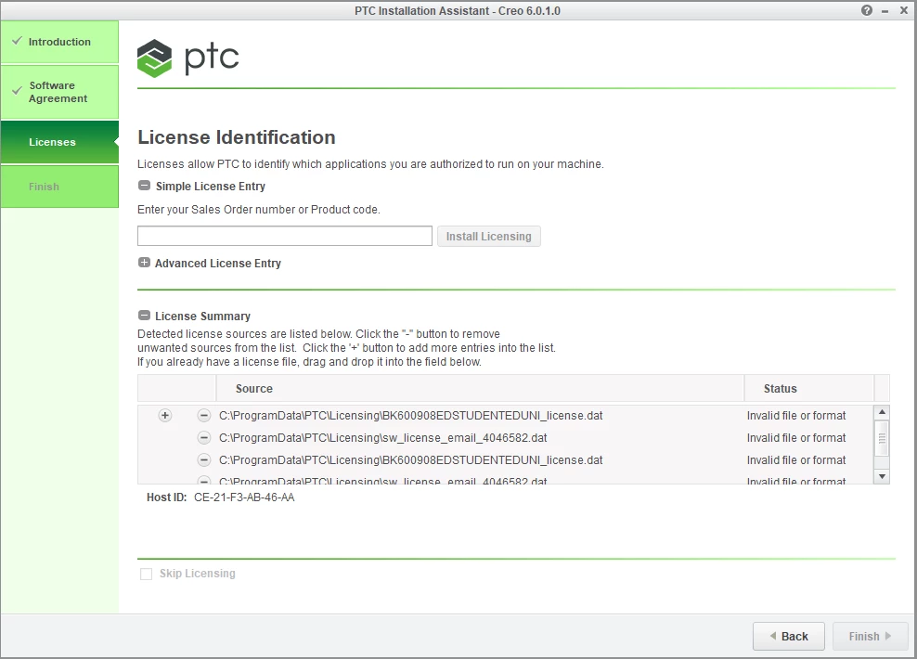Toggle removal of the fourth license source
The width and height of the screenshot is (917, 659).
coord(203,480)
